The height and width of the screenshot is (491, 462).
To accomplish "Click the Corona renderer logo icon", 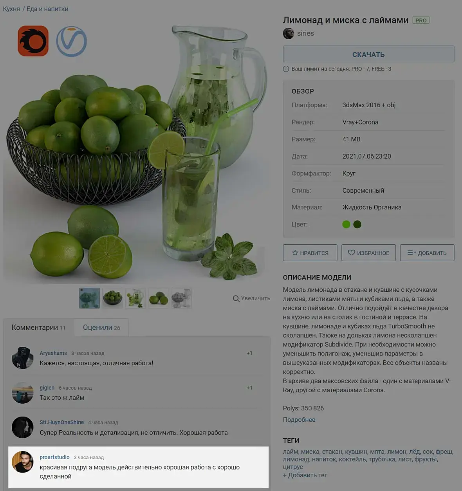I will pos(33,41).
